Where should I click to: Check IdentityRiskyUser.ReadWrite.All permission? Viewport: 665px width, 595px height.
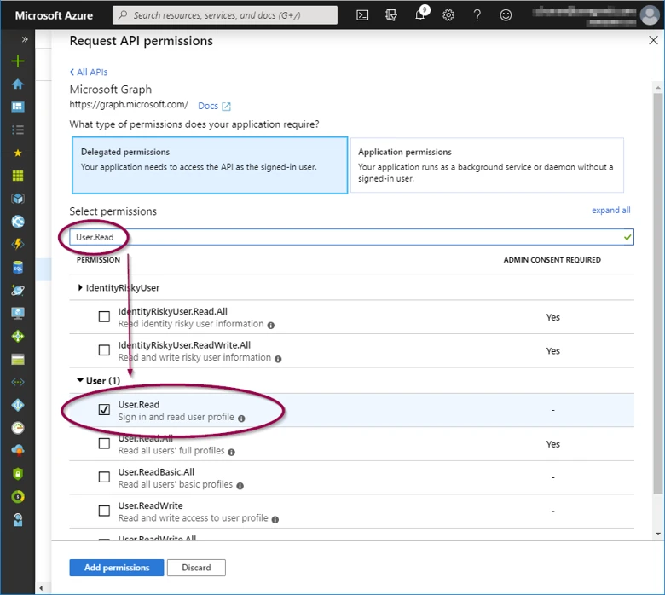pos(104,349)
